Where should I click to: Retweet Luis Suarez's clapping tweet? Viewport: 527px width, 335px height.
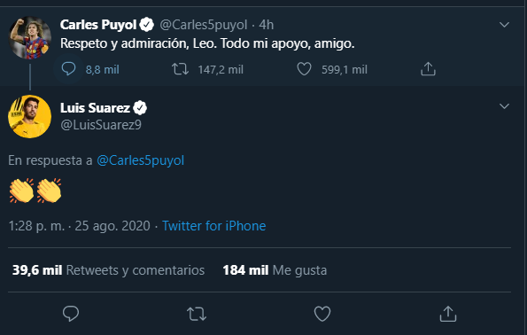click(x=197, y=314)
